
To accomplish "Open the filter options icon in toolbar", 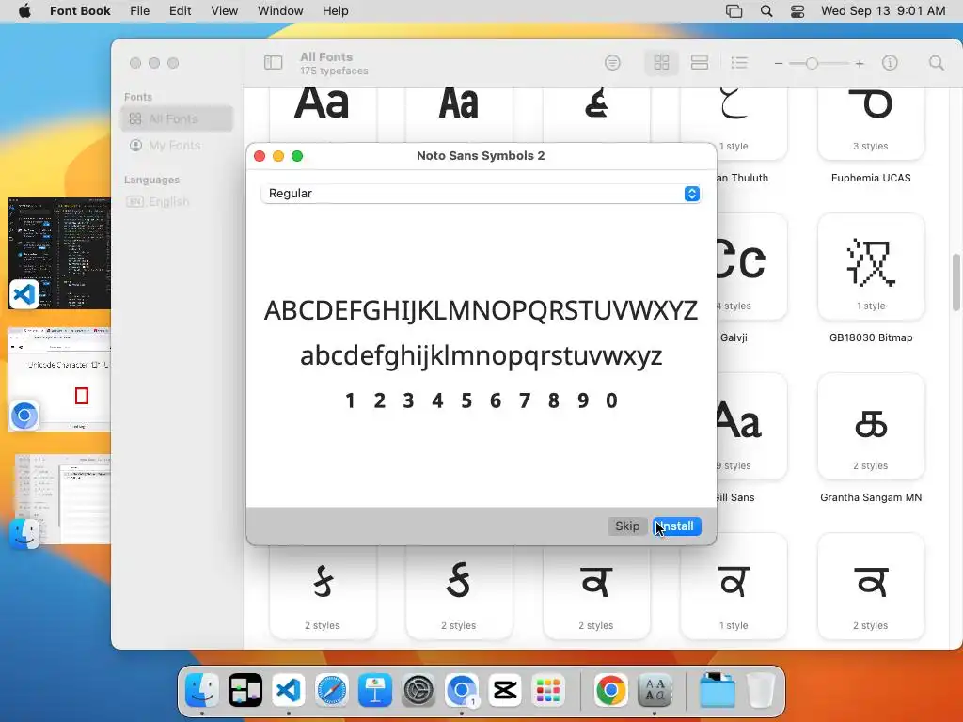I will (612, 63).
